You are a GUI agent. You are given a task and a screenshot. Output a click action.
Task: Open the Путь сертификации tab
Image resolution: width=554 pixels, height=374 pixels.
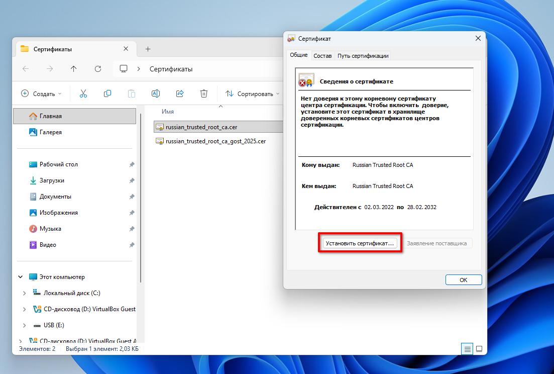363,56
